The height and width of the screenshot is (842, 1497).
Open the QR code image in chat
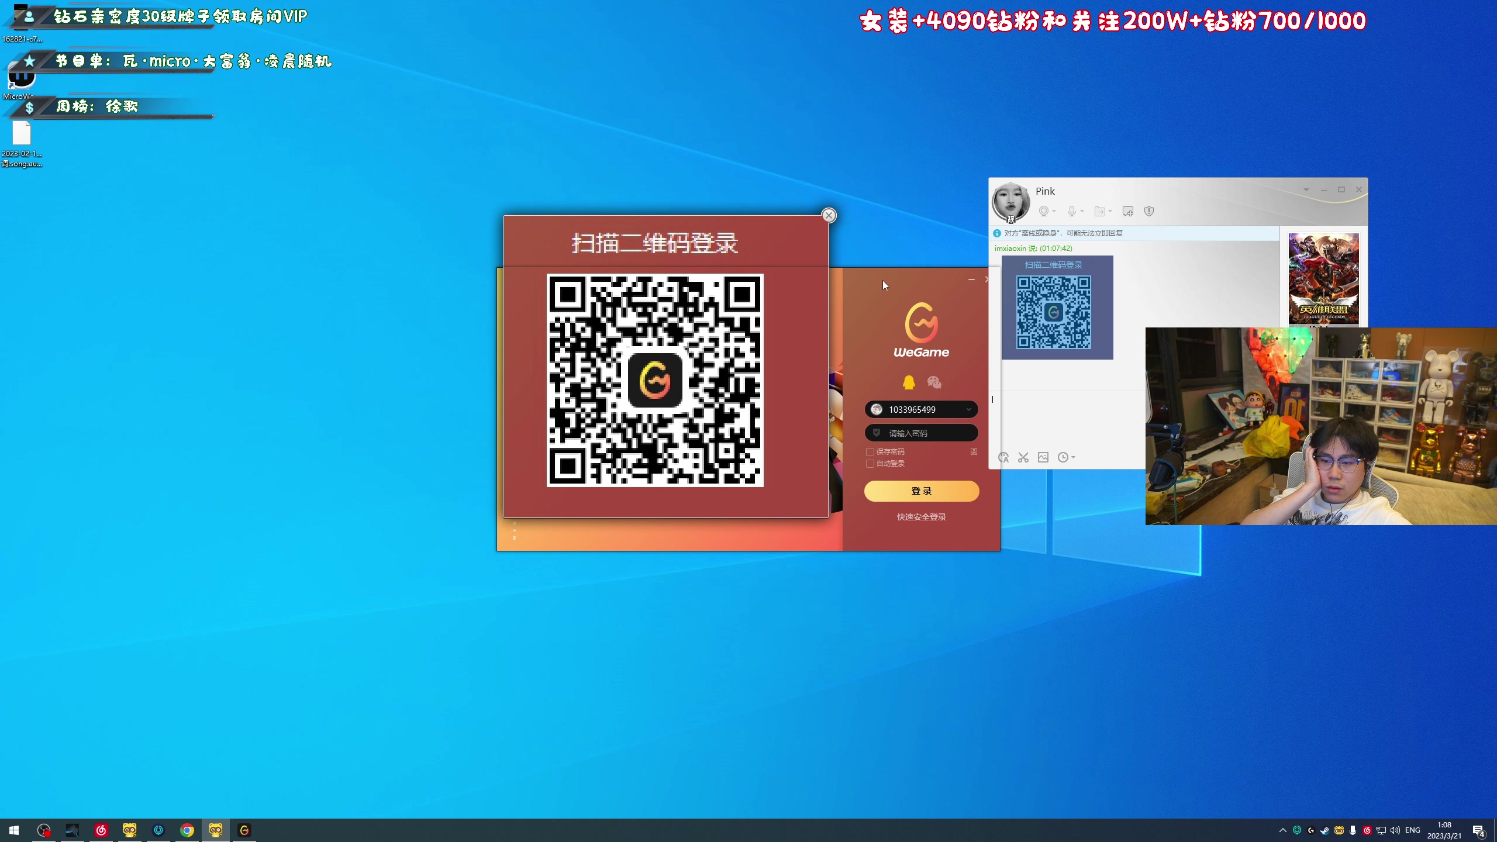point(1054,311)
